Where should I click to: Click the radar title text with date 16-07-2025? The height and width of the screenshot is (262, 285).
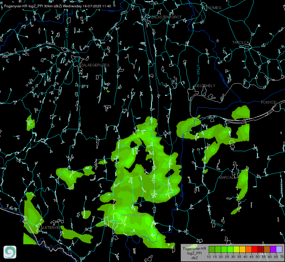pos(57,6)
